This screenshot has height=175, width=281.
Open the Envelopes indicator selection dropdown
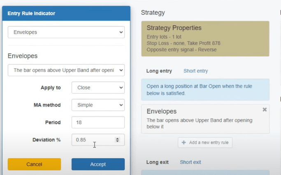point(66,32)
